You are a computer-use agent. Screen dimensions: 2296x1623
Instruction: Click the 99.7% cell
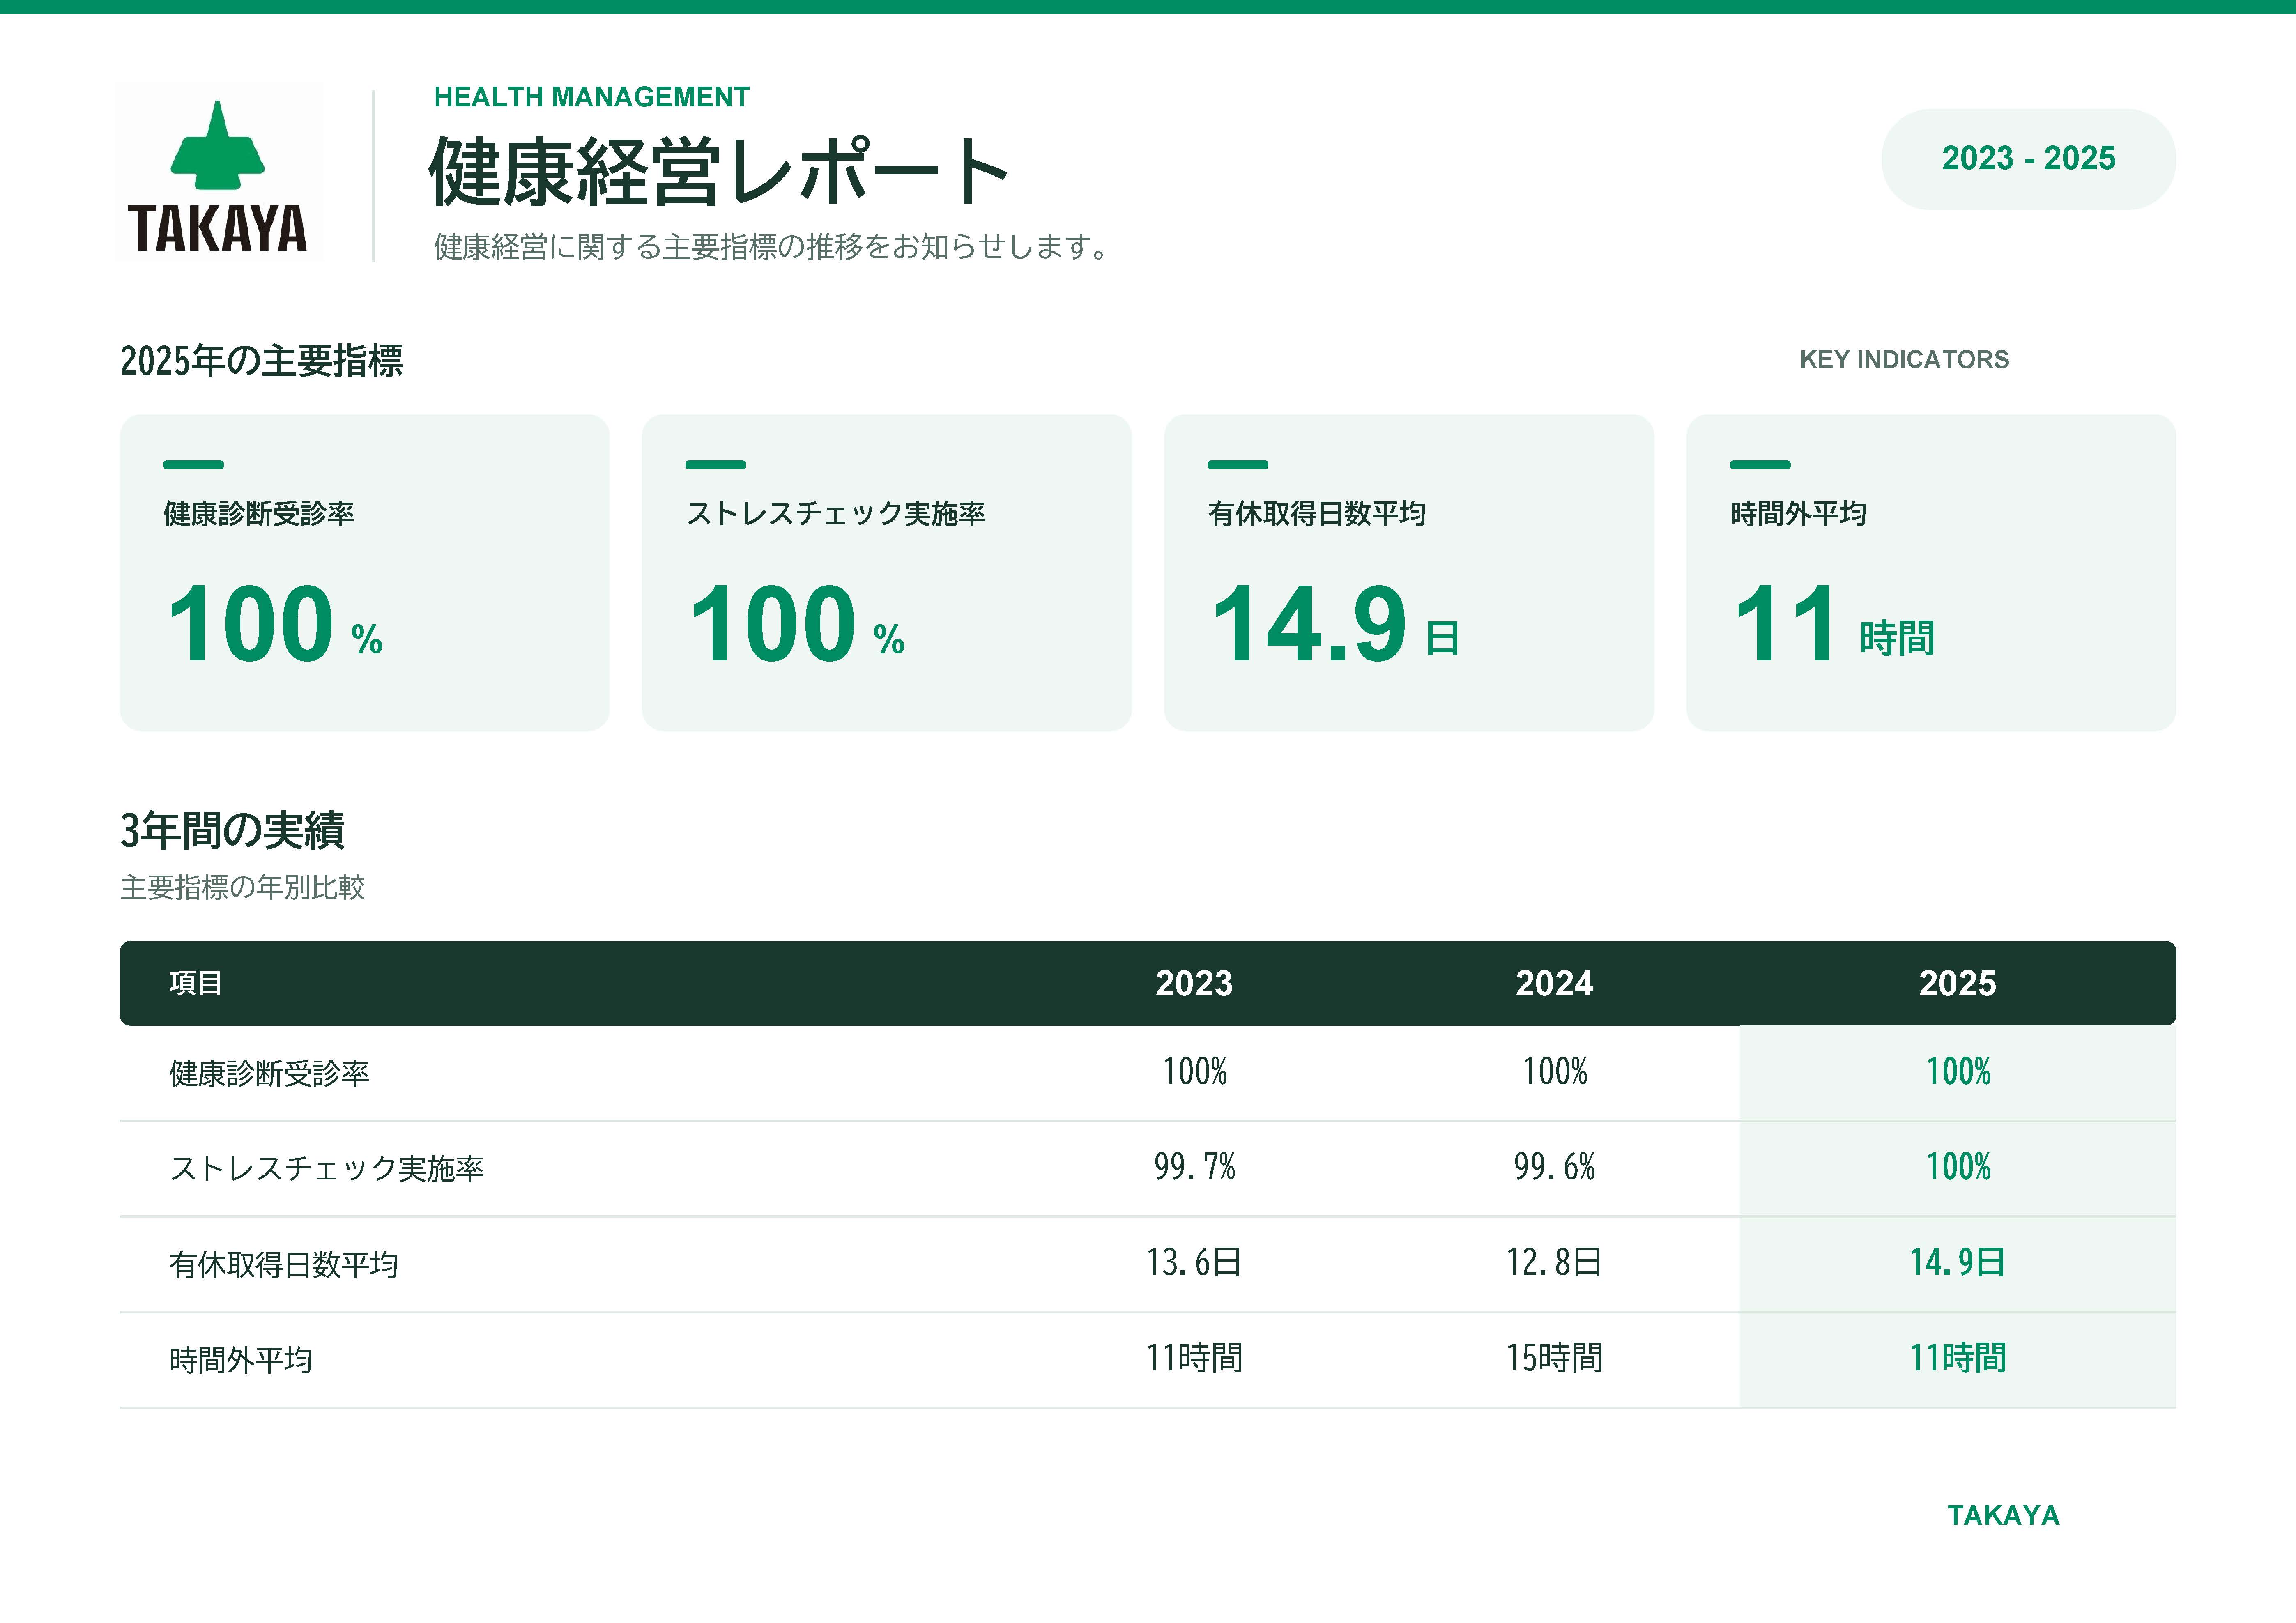pyautogui.click(x=1194, y=1167)
